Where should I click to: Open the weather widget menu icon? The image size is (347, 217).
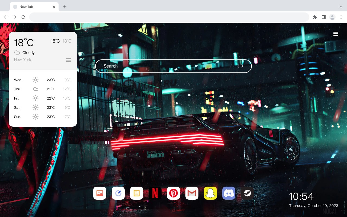pos(69,60)
